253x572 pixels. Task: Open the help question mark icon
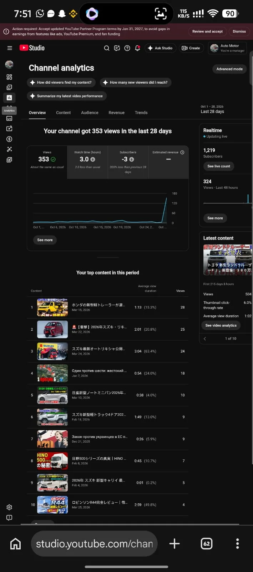pyautogui.click(x=127, y=48)
